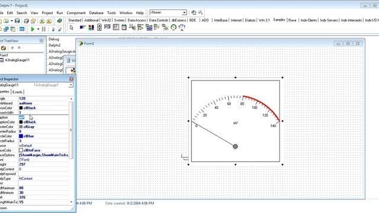This screenshot has width=379, height=213.
Task: Click the down arrow in Object TreeView toolbar
Action: coord(19,48)
